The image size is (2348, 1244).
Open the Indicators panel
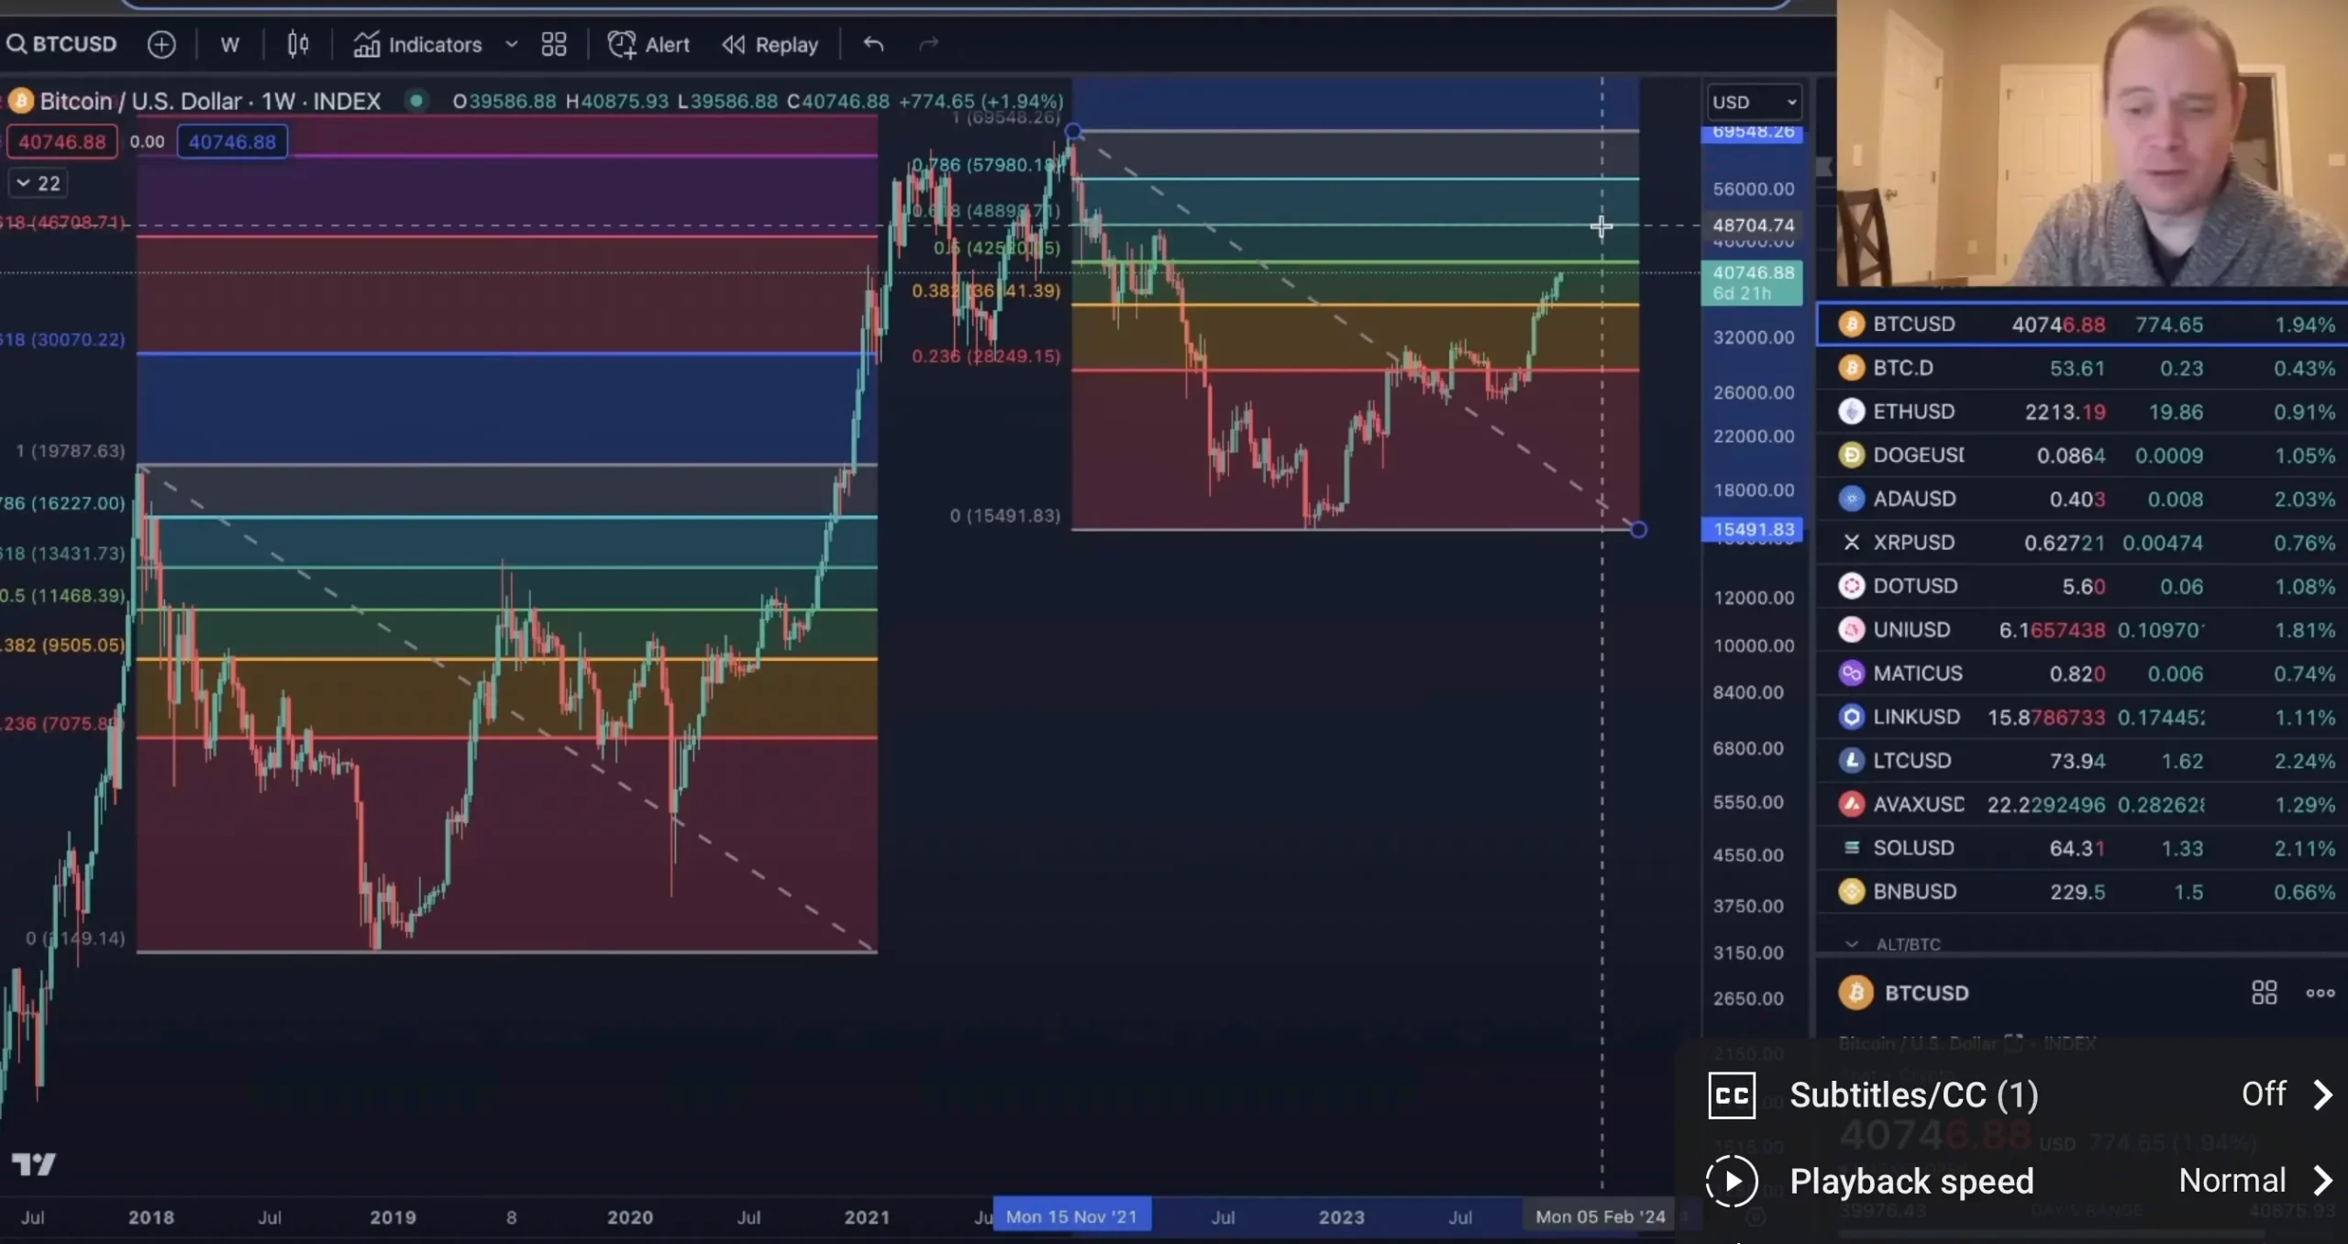click(x=418, y=44)
